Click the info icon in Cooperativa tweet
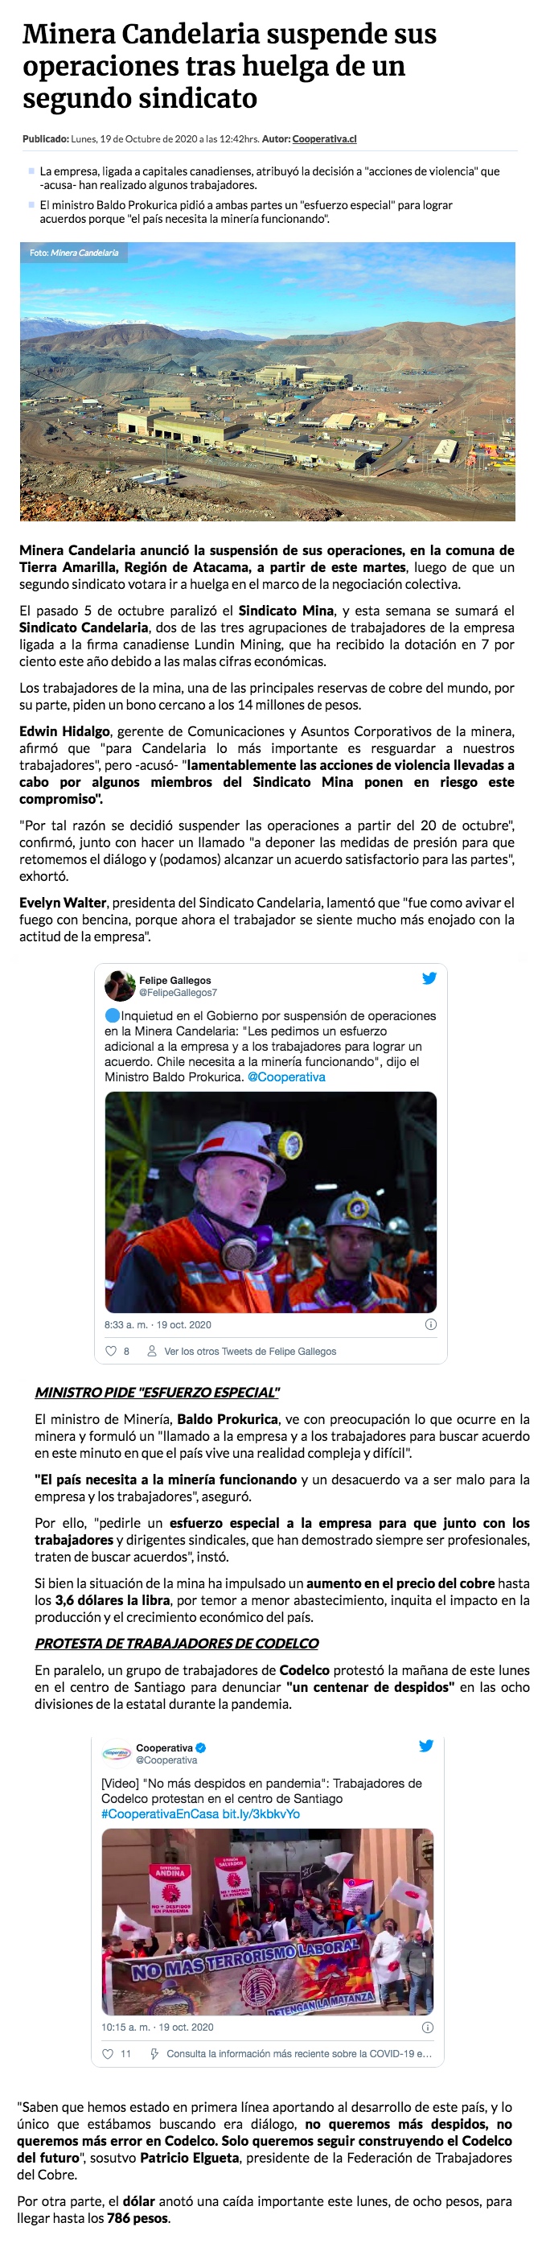The width and height of the screenshot is (546, 2264). [x=428, y=2027]
